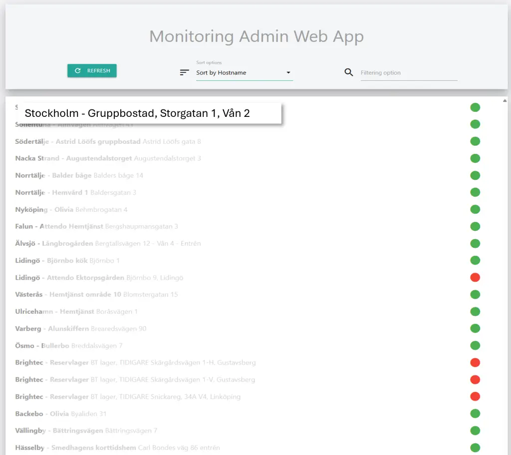Click green status dot for Falun Attendo Hemtjänst
The width and height of the screenshot is (511, 455).
(475, 226)
